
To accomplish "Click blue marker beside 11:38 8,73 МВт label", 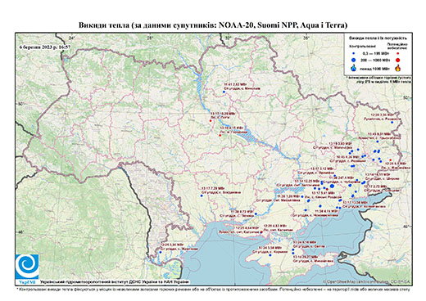I will (256, 214).
